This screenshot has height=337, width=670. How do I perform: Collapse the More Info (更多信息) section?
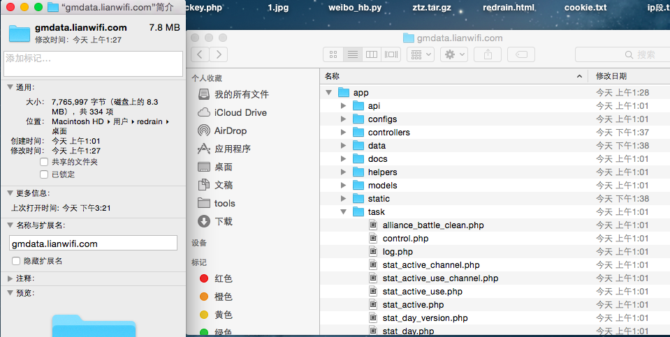10,193
